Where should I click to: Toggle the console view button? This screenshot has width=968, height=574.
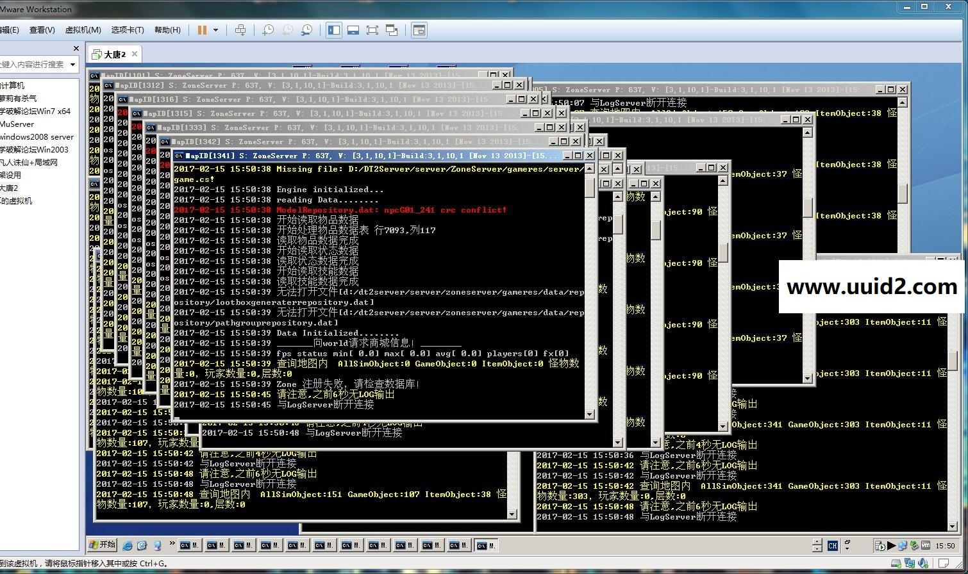pos(419,30)
